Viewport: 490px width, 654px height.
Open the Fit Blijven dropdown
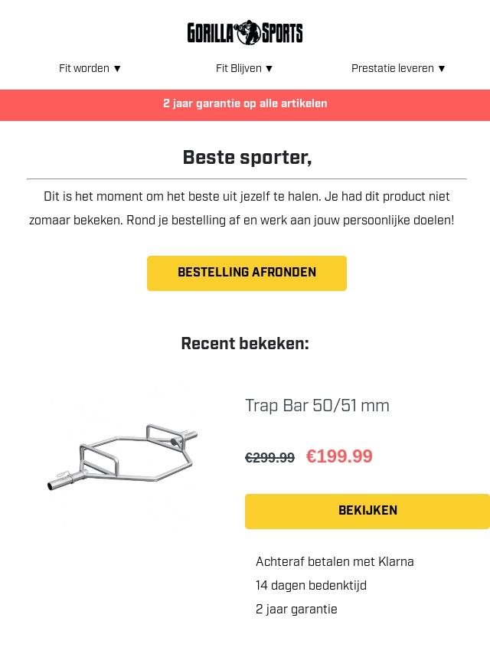(x=244, y=69)
